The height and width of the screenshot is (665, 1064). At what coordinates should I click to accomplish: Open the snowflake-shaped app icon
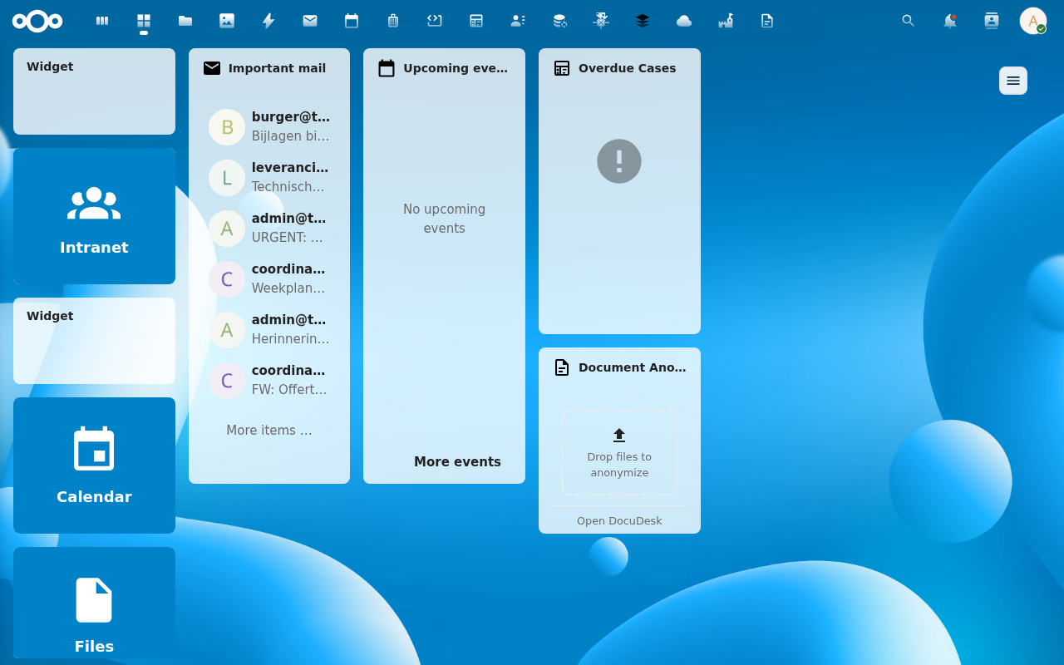[x=601, y=21]
